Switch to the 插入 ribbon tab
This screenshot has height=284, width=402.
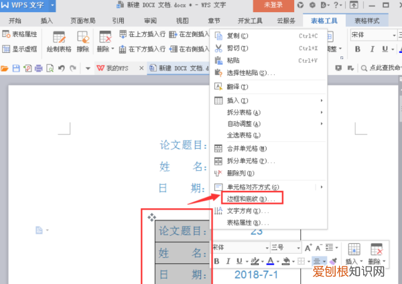point(47,21)
